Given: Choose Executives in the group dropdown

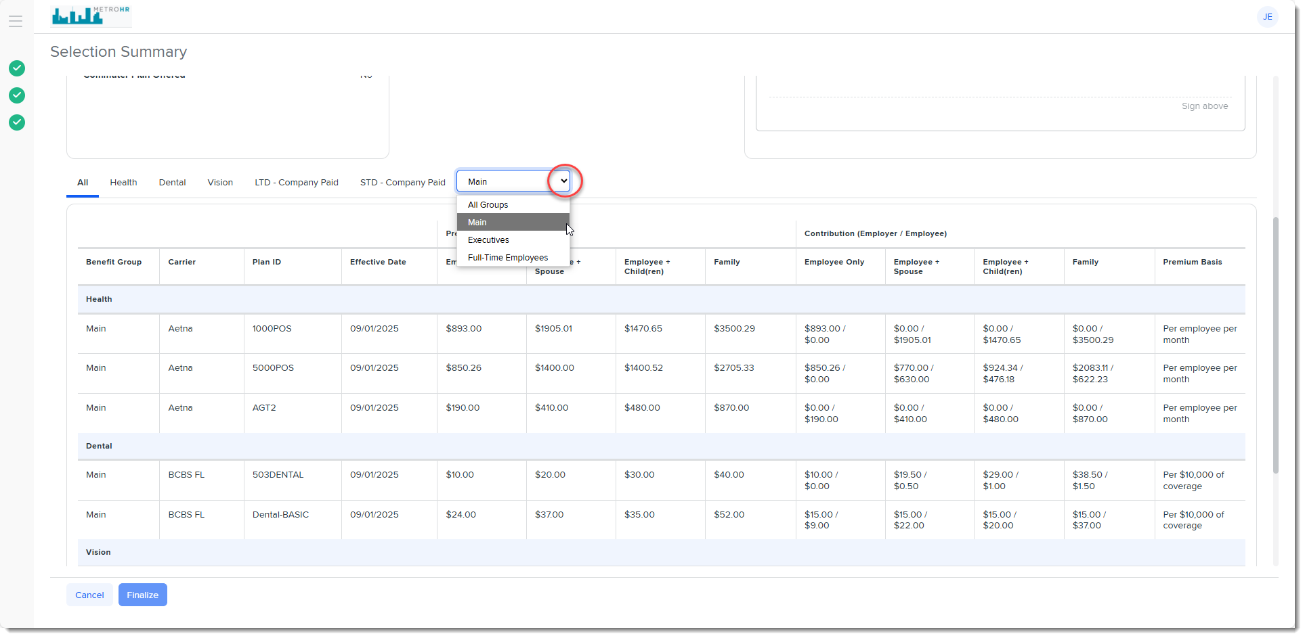Looking at the screenshot, I should click(x=488, y=240).
